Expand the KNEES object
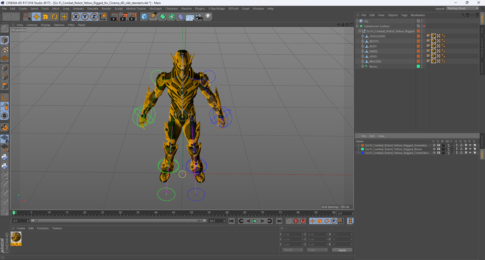This screenshot has height=260, width=485. [x=362, y=51]
